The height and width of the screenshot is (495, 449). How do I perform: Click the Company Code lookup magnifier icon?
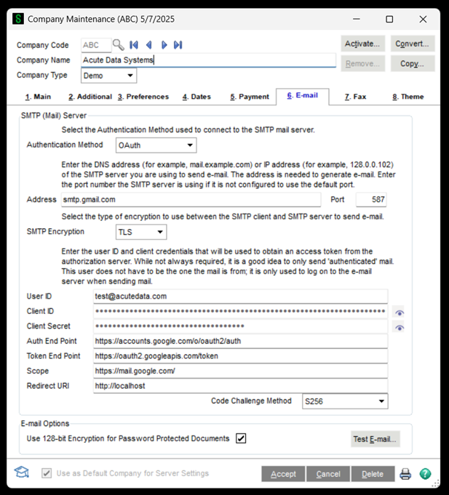118,45
